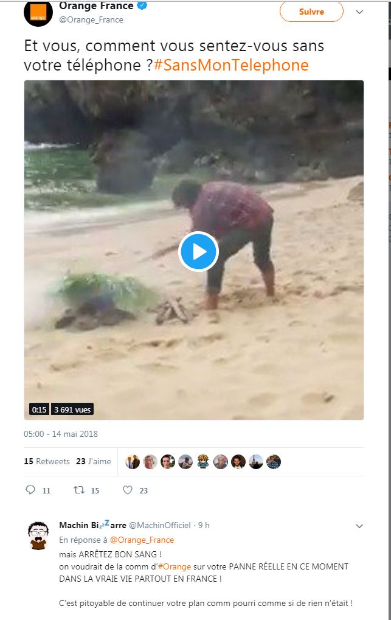Expand the tweet options chevron
391x620 pixels.
tap(359, 12)
